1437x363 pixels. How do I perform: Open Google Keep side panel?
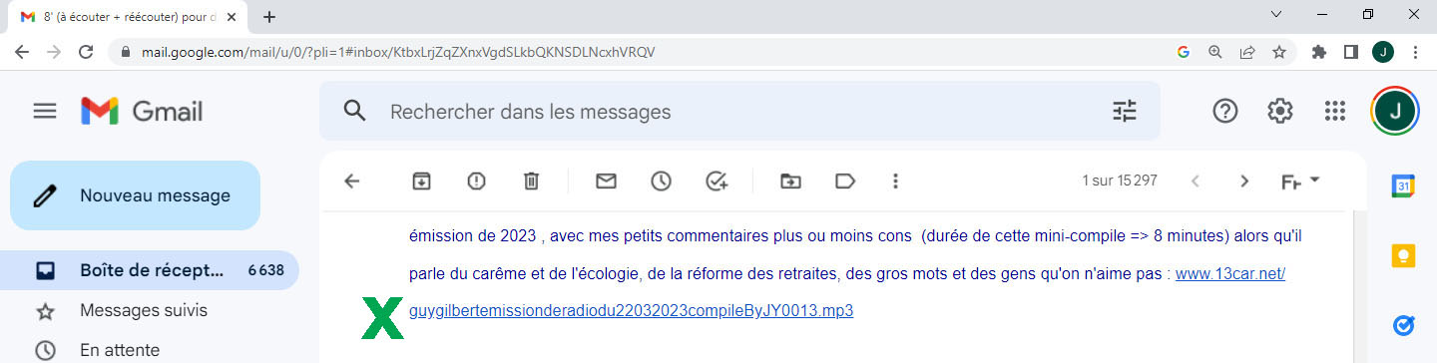point(1403,256)
